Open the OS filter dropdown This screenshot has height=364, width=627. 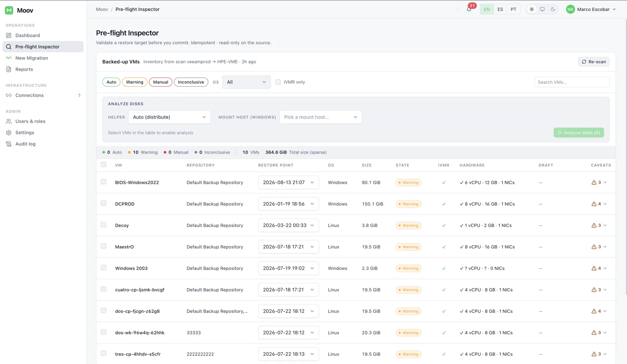(x=246, y=82)
